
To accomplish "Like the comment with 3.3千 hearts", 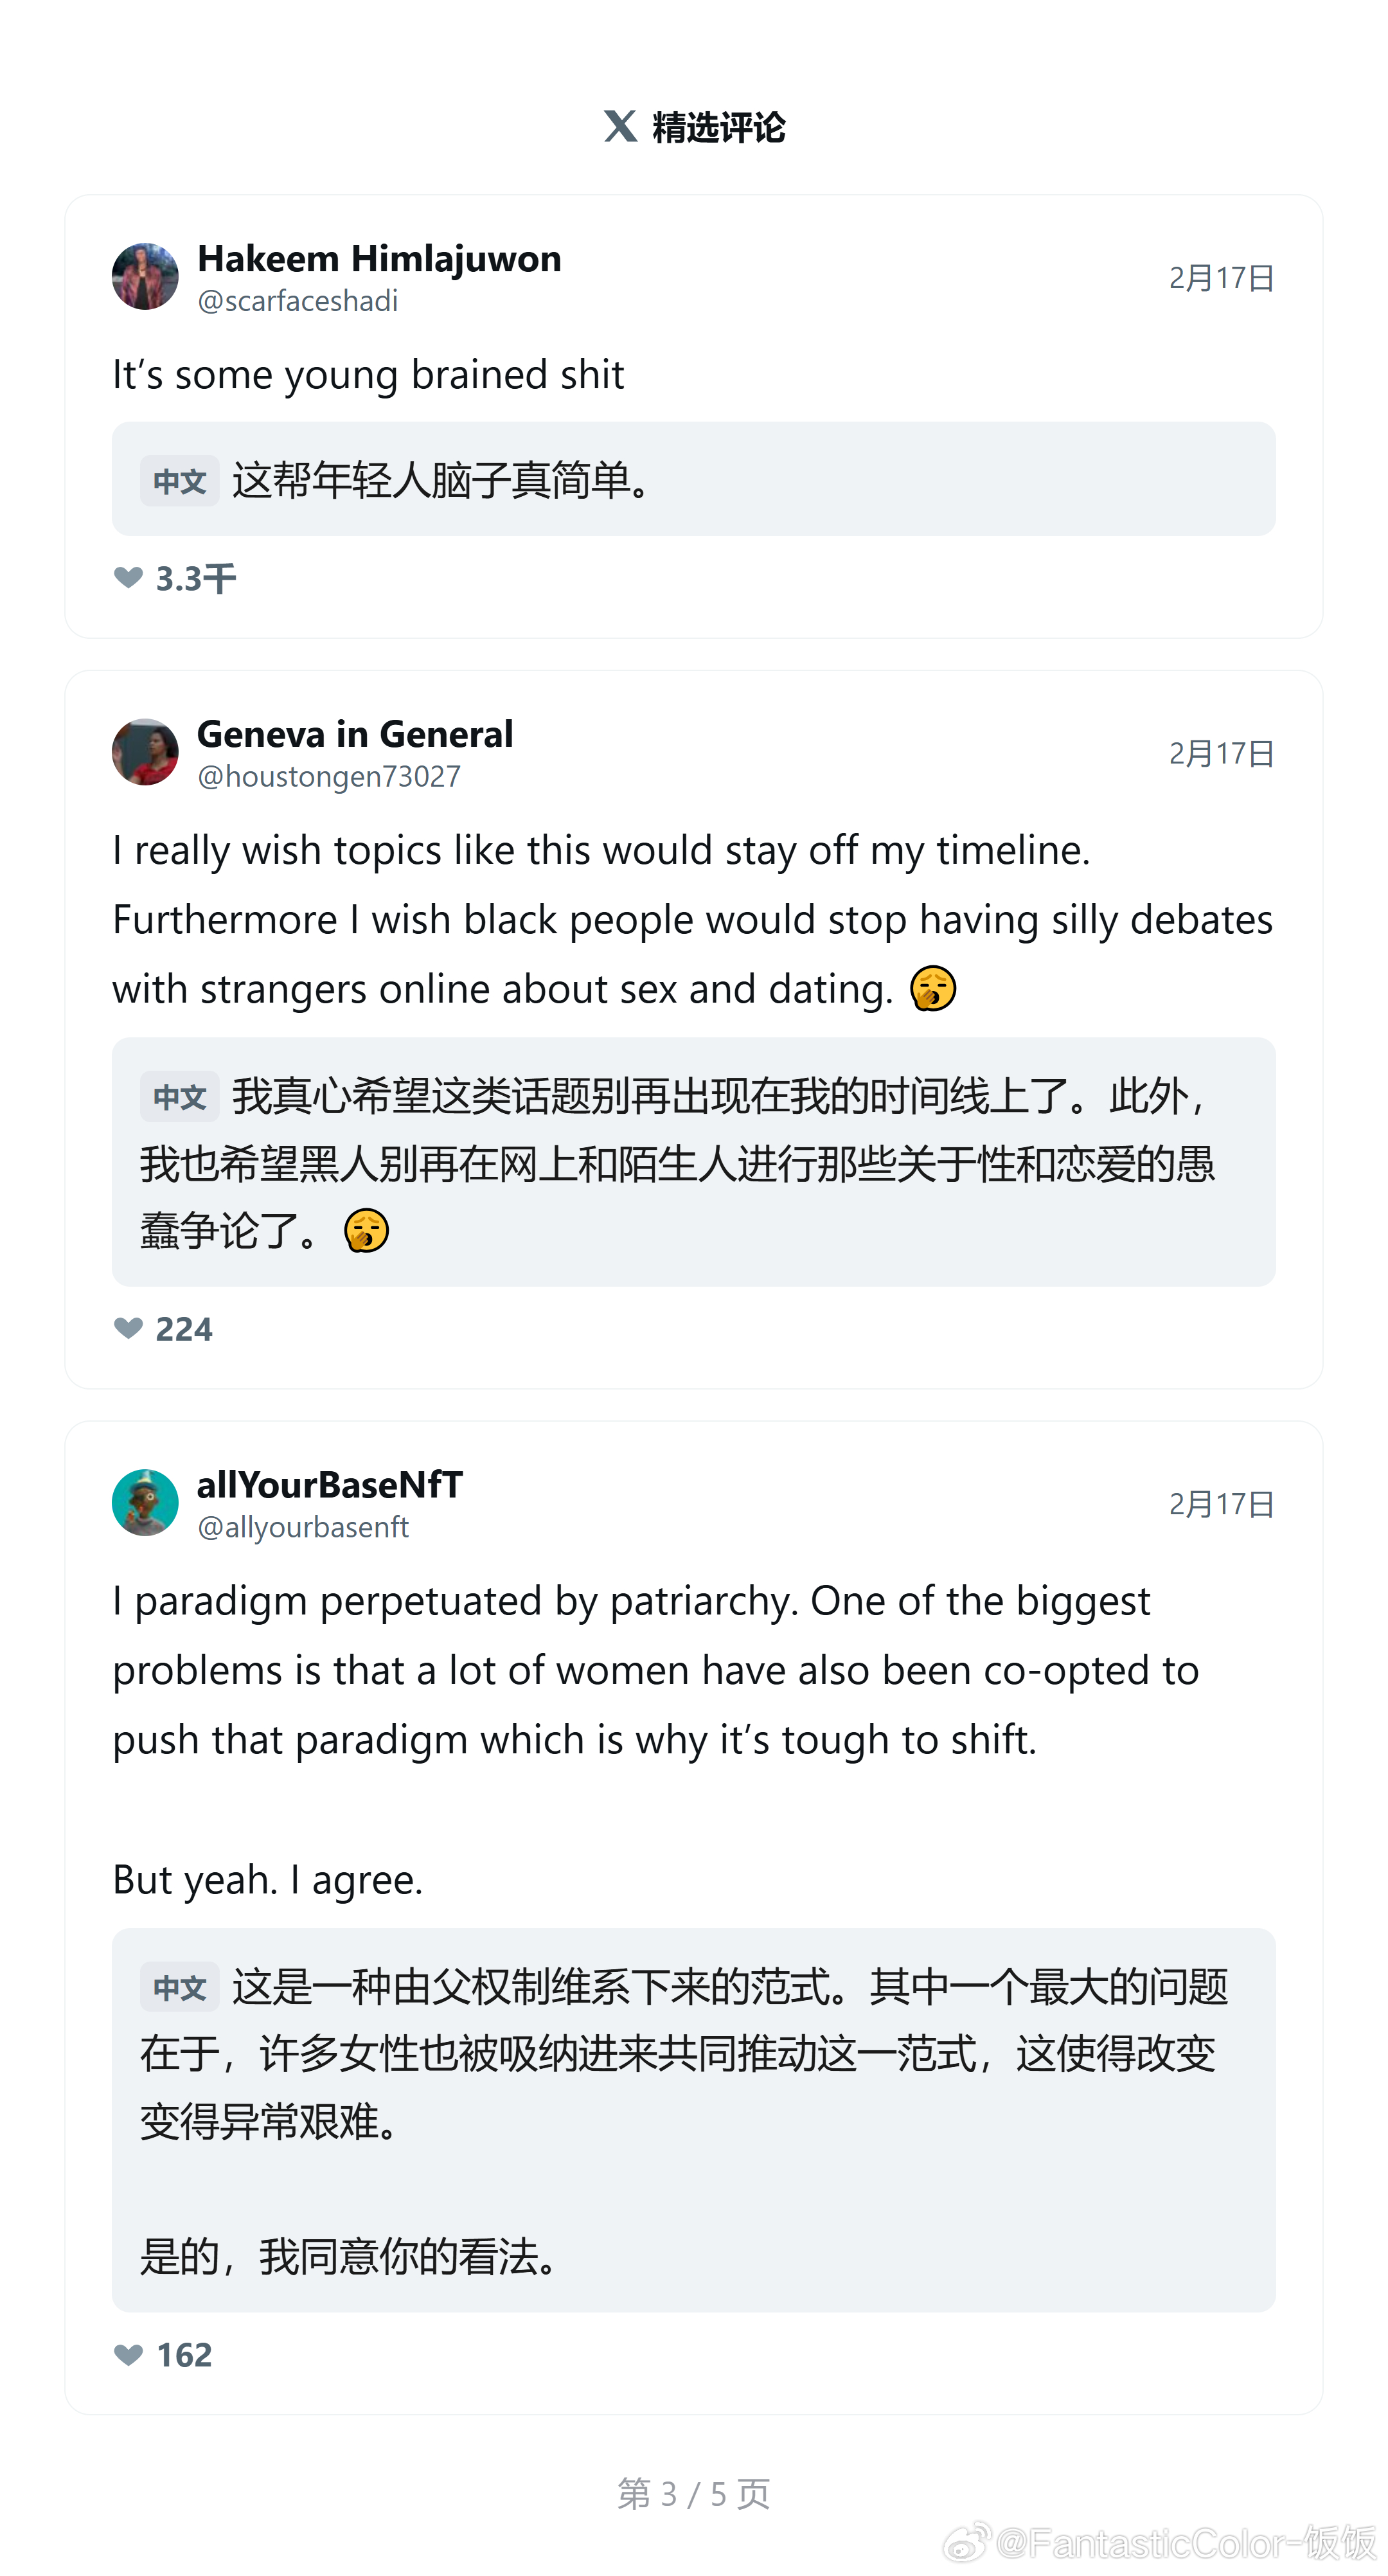I will (x=128, y=578).
